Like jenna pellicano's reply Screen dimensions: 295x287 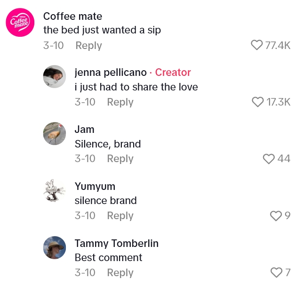[x=258, y=102]
